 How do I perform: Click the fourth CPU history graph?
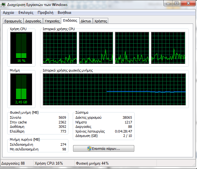(168, 48)
